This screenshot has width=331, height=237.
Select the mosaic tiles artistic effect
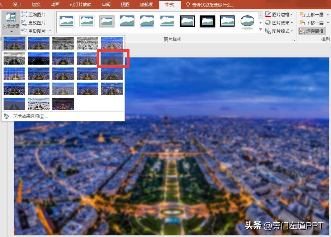(14, 74)
